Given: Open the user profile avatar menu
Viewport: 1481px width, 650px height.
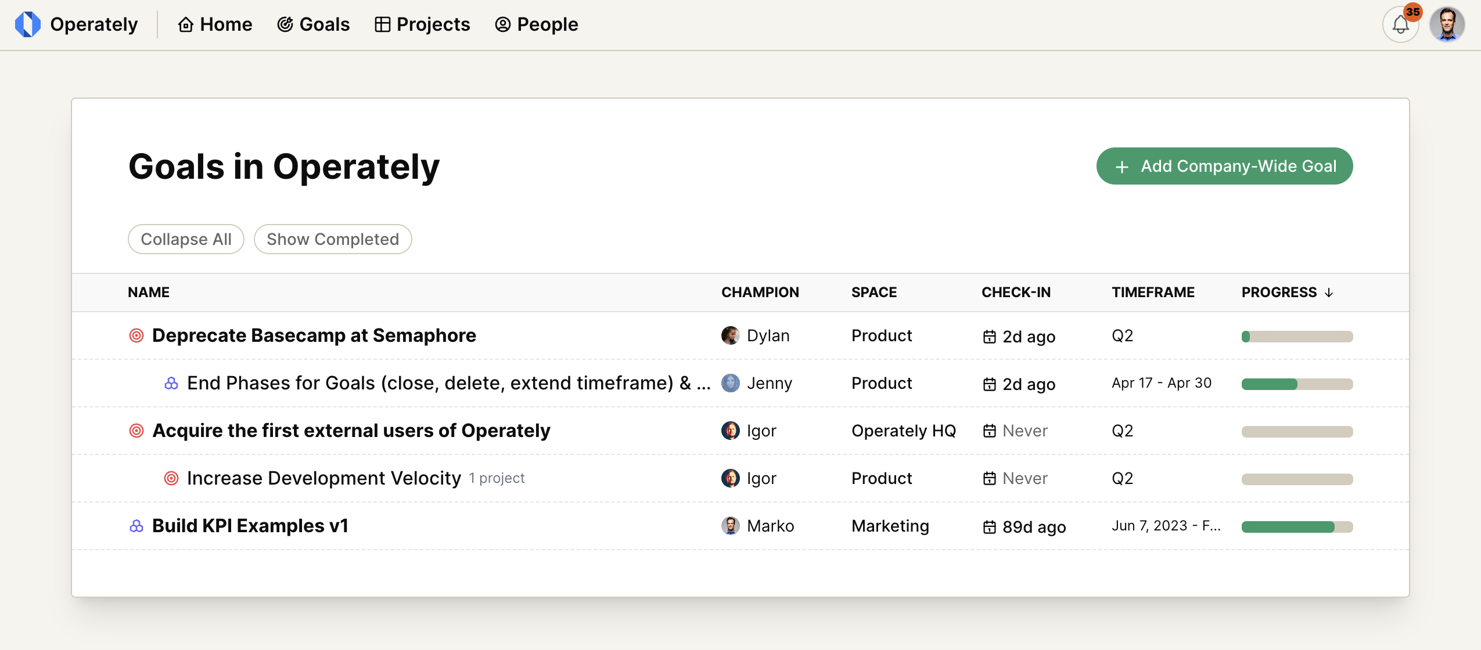Looking at the screenshot, I should [x=1447, y=25].
